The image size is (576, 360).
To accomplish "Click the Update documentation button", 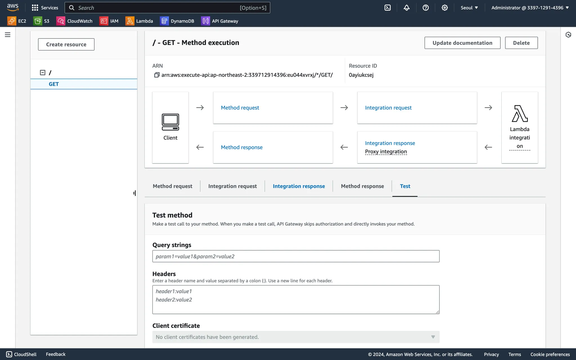I will [462, 43].
